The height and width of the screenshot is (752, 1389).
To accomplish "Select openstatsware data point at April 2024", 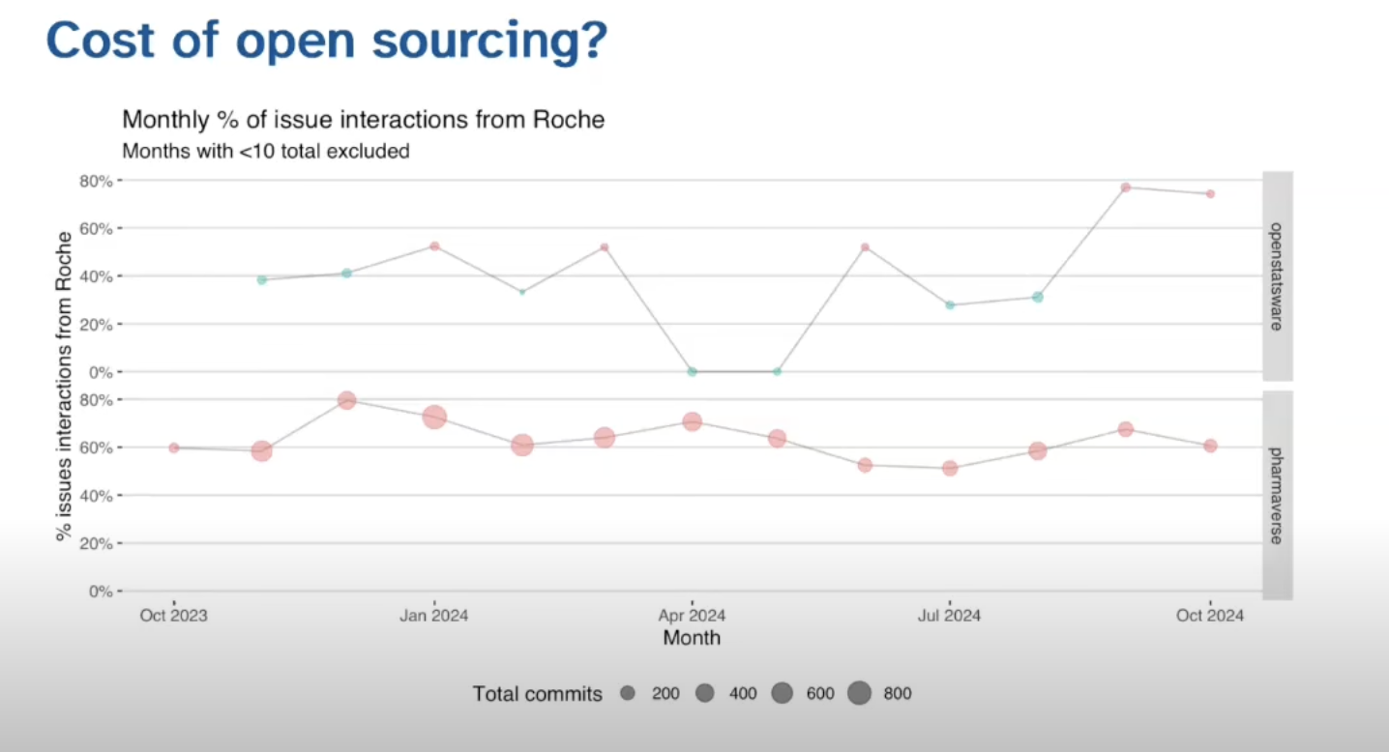I will coord(692,371).
